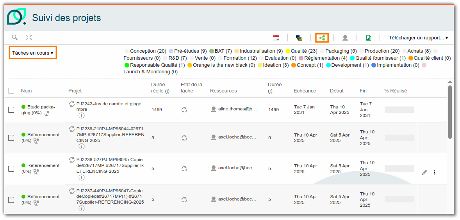Open the Tâches en cours dropdown
The width and height of the screenshot is (460, 220).
[x=32, y=53]
